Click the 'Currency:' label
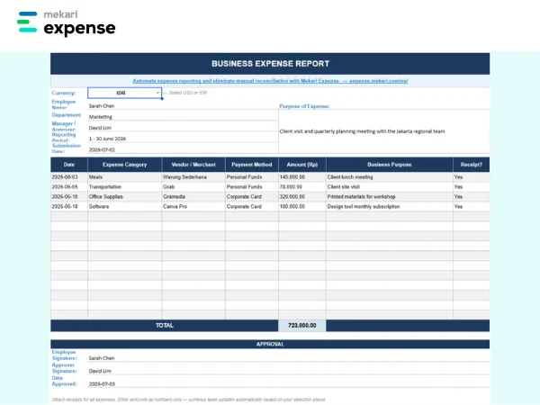Viewport: 540px width, 405px height. [x=64, y=93]
